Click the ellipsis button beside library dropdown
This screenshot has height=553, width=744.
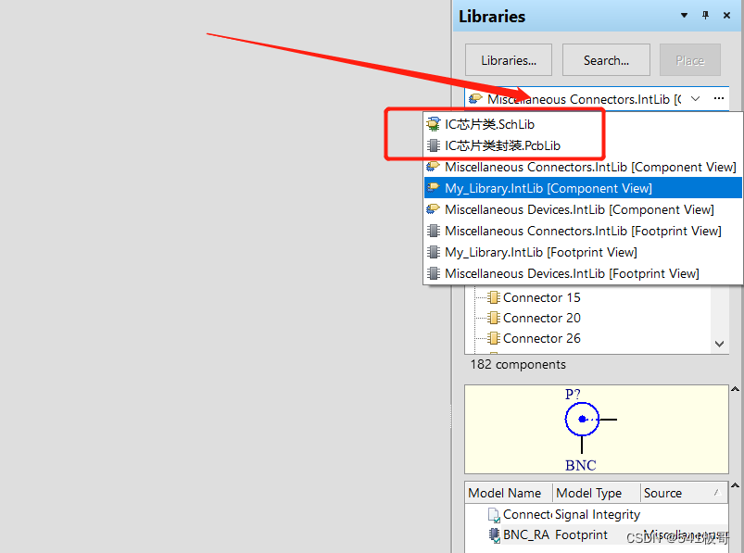[718, 98]
